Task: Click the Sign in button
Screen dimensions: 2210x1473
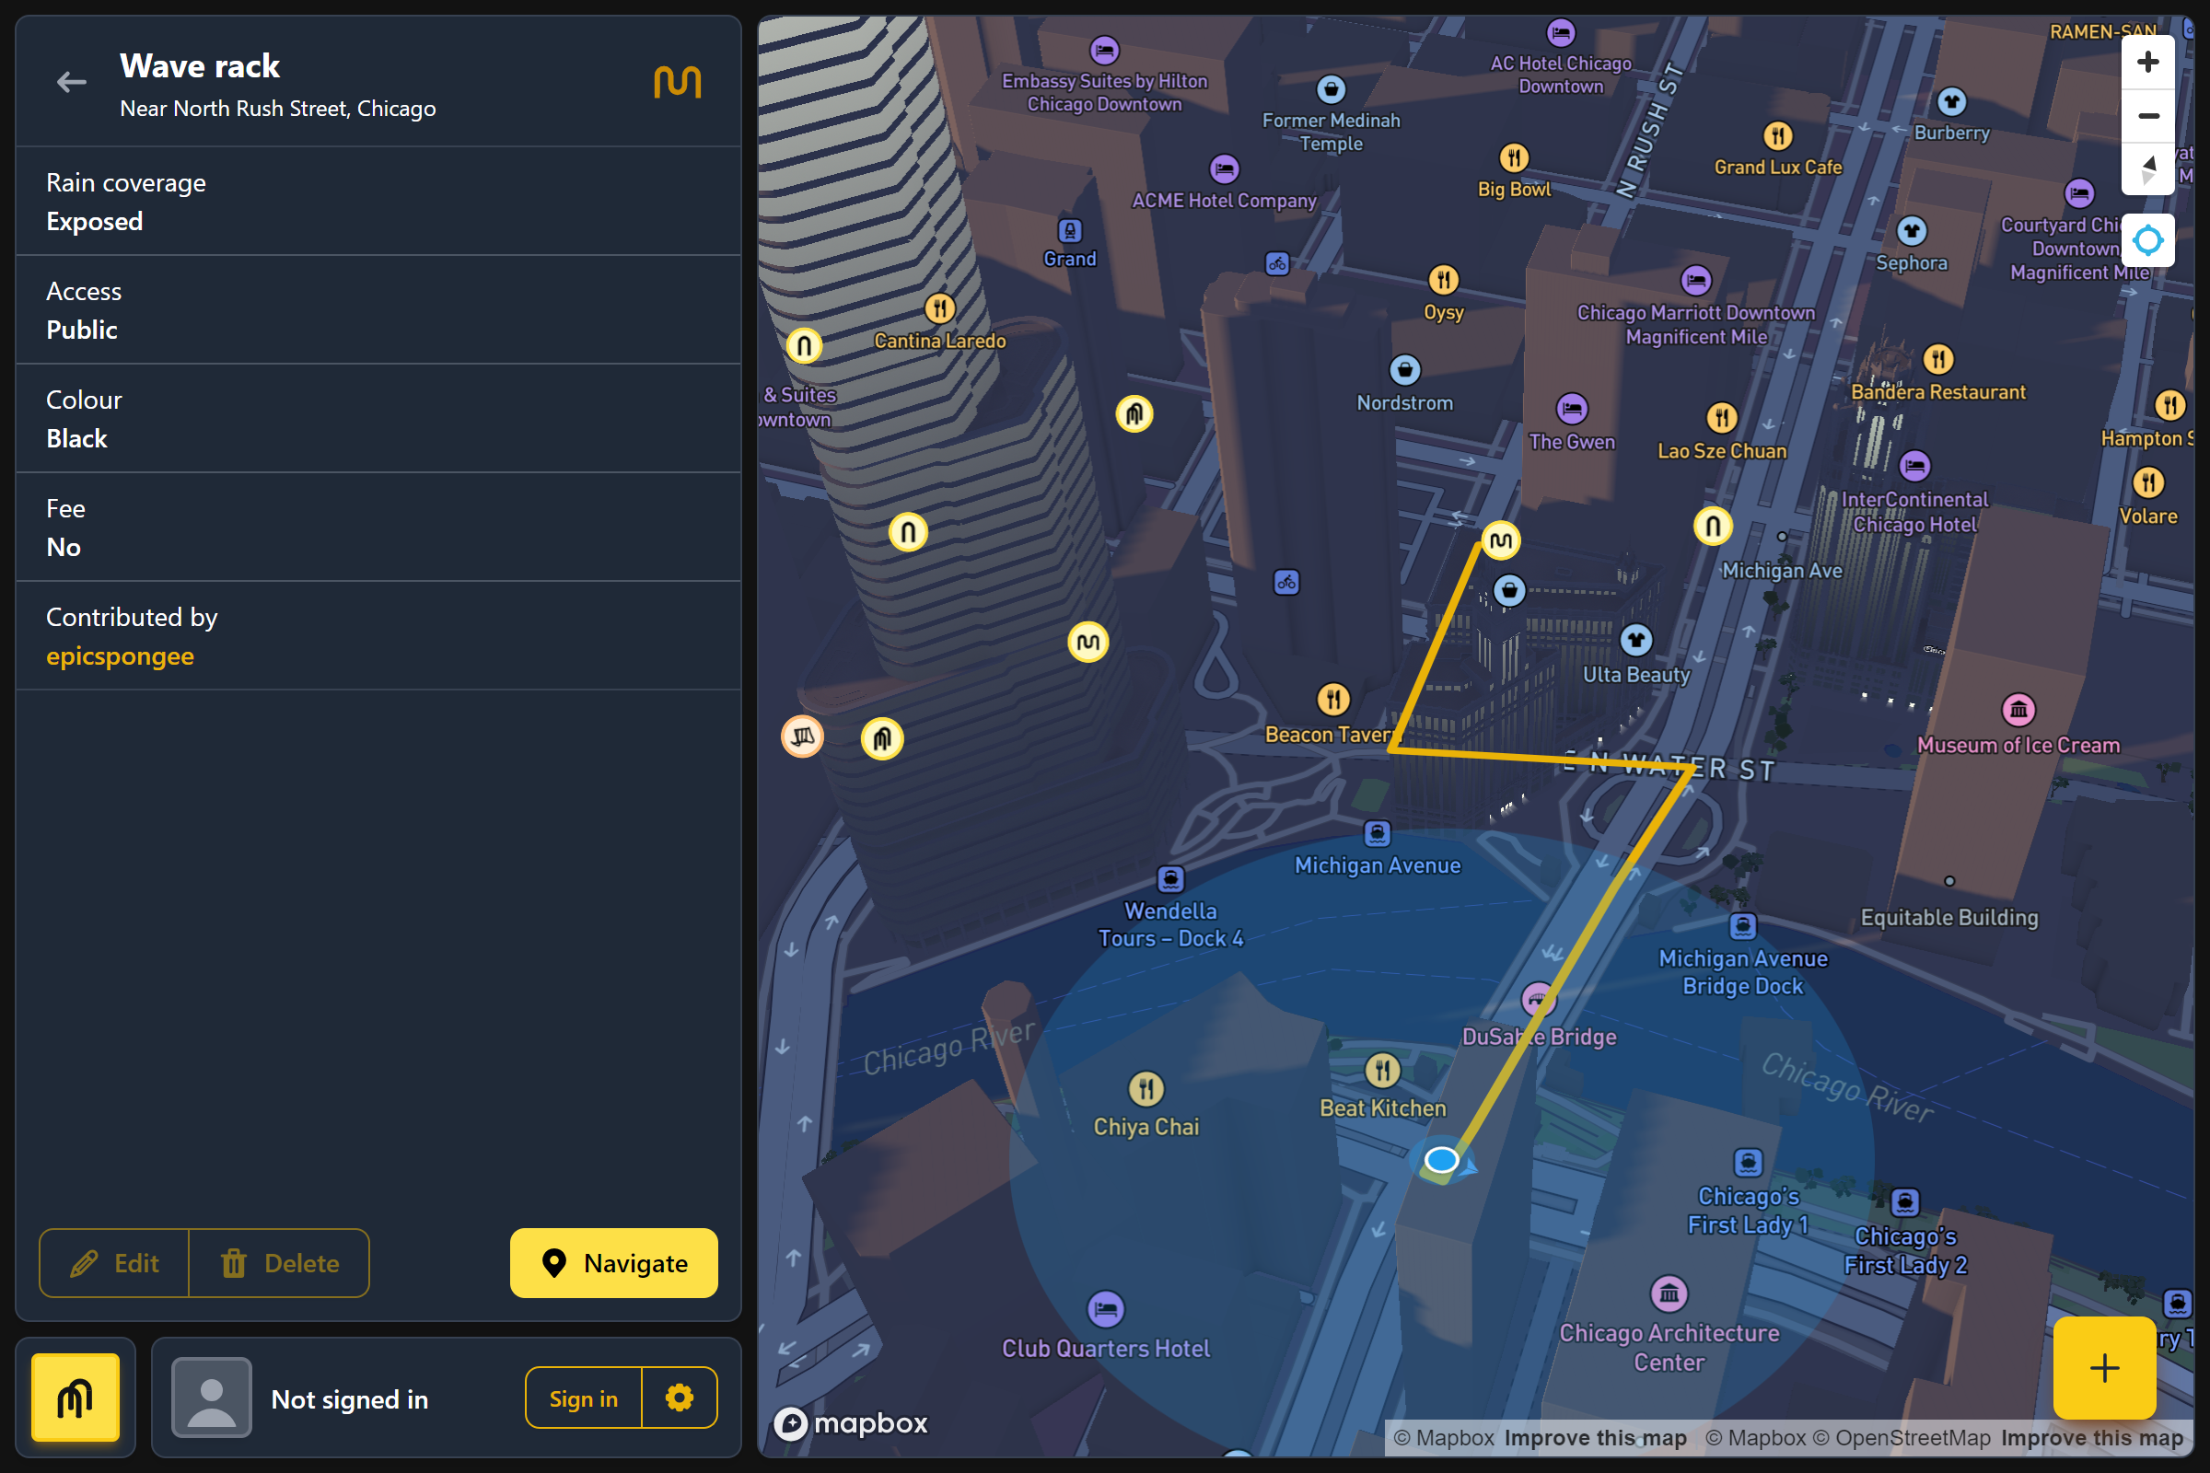Action: 583,1398
